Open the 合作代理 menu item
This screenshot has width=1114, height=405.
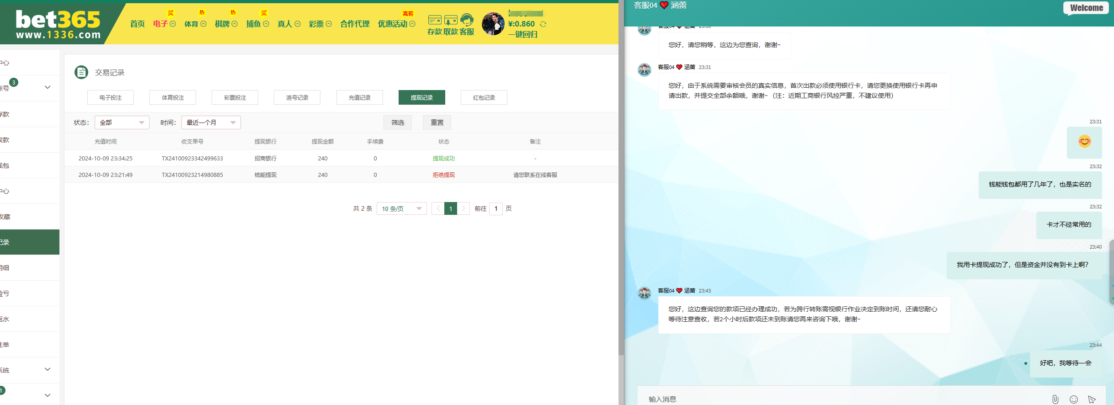pyautogui.click(x=355, y=24)
